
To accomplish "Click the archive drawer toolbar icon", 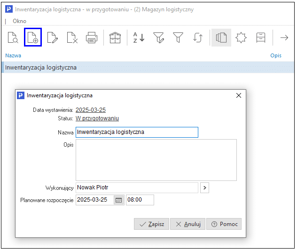I will click(261, 38).
